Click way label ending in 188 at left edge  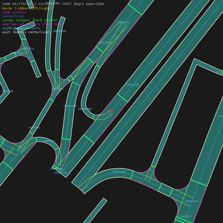pyautogui.click(x=7, y=91)
